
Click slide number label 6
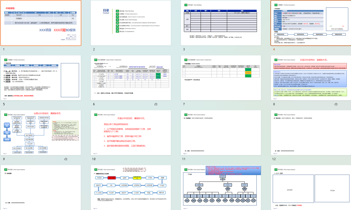pos(94,104)
